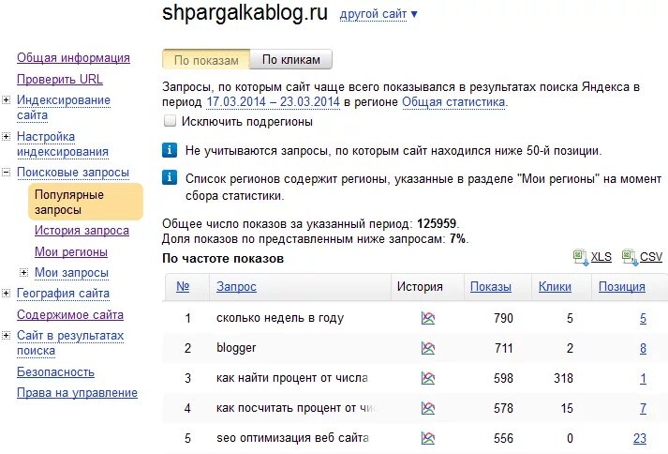Open history chart icon for blogger query

pos(428,348)
